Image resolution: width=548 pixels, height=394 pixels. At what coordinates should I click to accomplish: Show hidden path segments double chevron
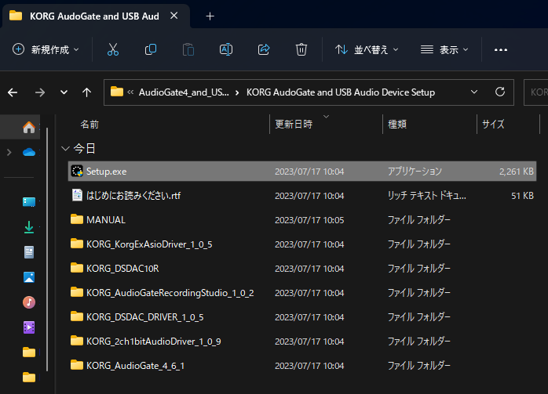coord(130,92)
